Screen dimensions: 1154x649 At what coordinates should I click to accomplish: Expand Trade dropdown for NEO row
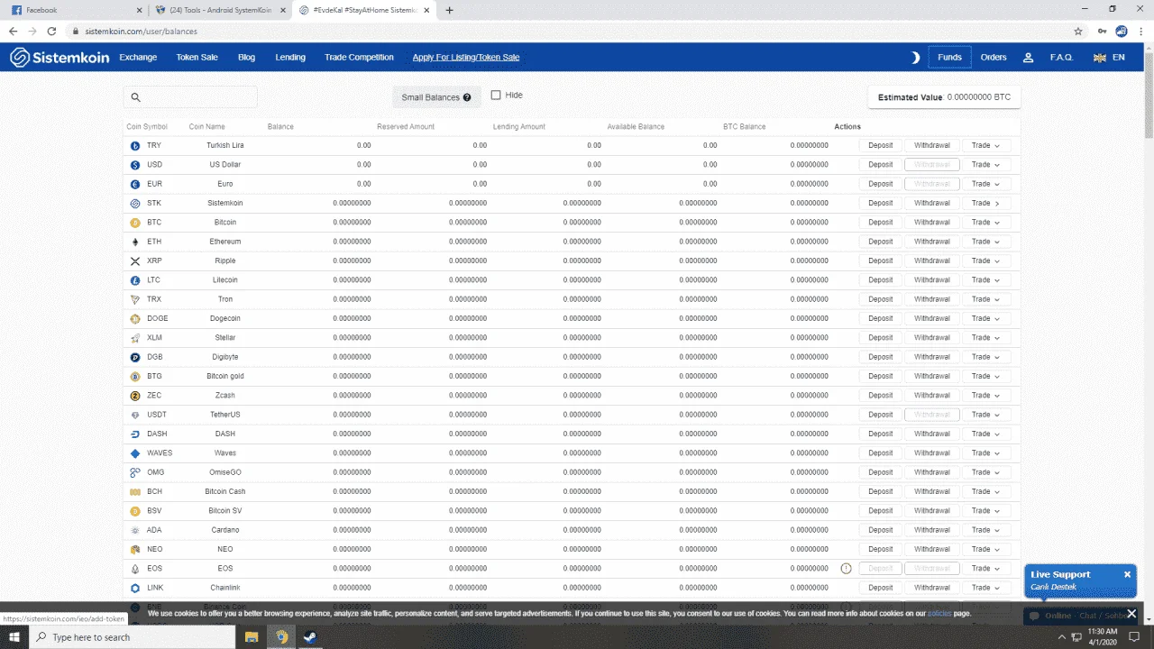(986, 549)
